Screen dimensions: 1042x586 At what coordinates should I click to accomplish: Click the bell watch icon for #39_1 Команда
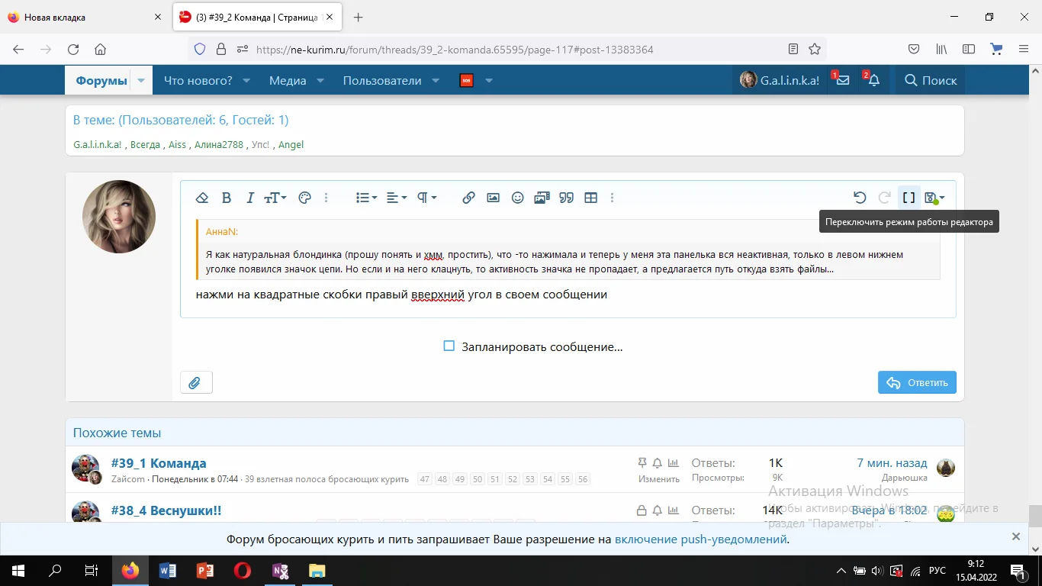(658, 463)
